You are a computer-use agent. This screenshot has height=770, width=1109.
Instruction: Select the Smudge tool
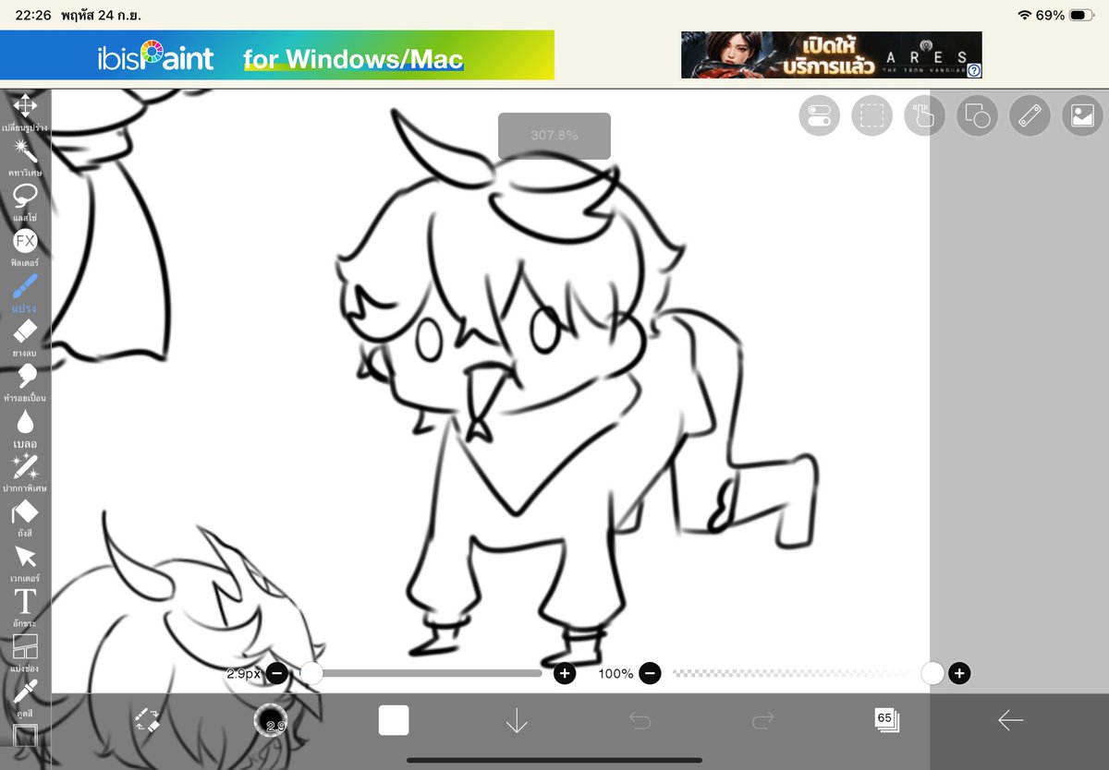[25, 376]
